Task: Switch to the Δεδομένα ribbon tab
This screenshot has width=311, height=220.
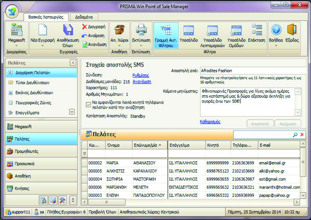Action: coord(84,17)
